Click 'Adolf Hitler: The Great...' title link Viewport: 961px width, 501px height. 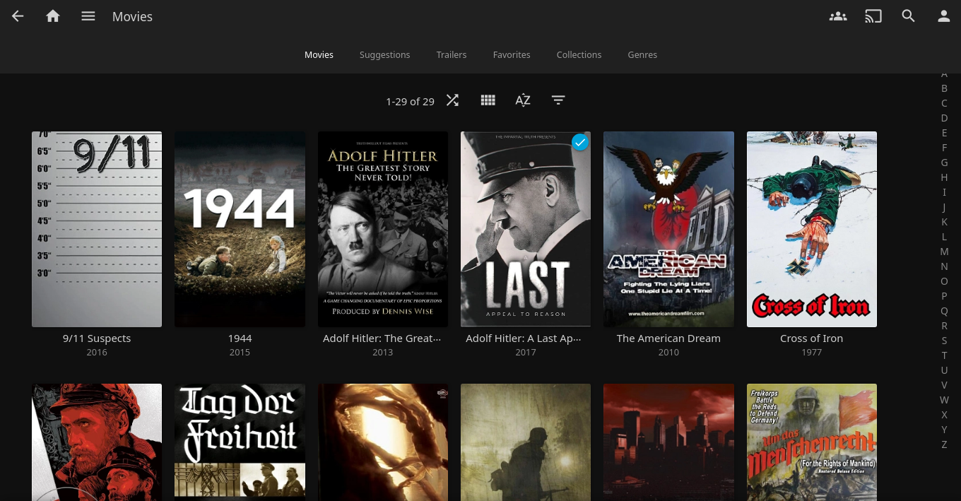(x=382, y=338)
